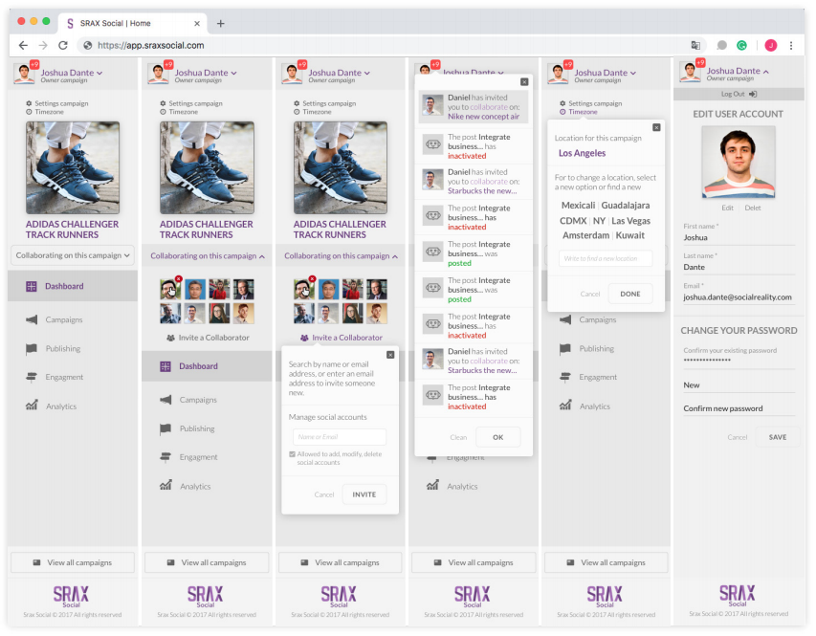Expand the boxed Collaborating on this campaign dropdown
816x636 pixels.
[x=73, y=255]
